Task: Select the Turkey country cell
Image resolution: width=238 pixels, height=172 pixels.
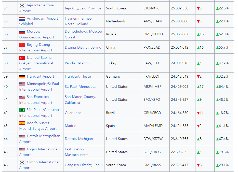Action: click(x=111, y=63)
